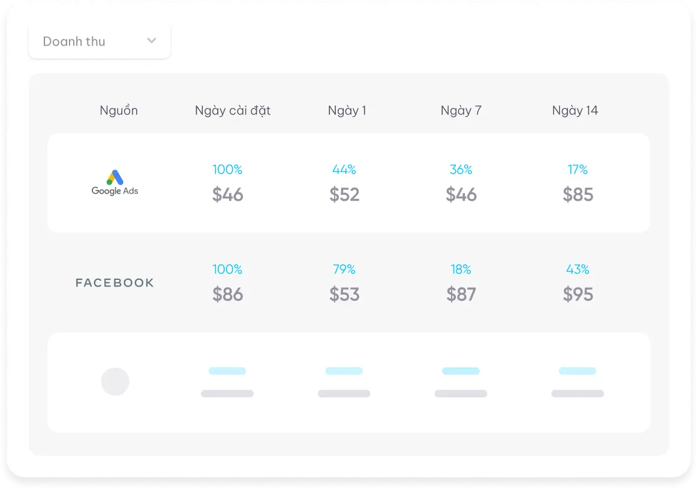697x489 pixels.
Task: Select the Ngày 7 column header
Action: point(461,110)
